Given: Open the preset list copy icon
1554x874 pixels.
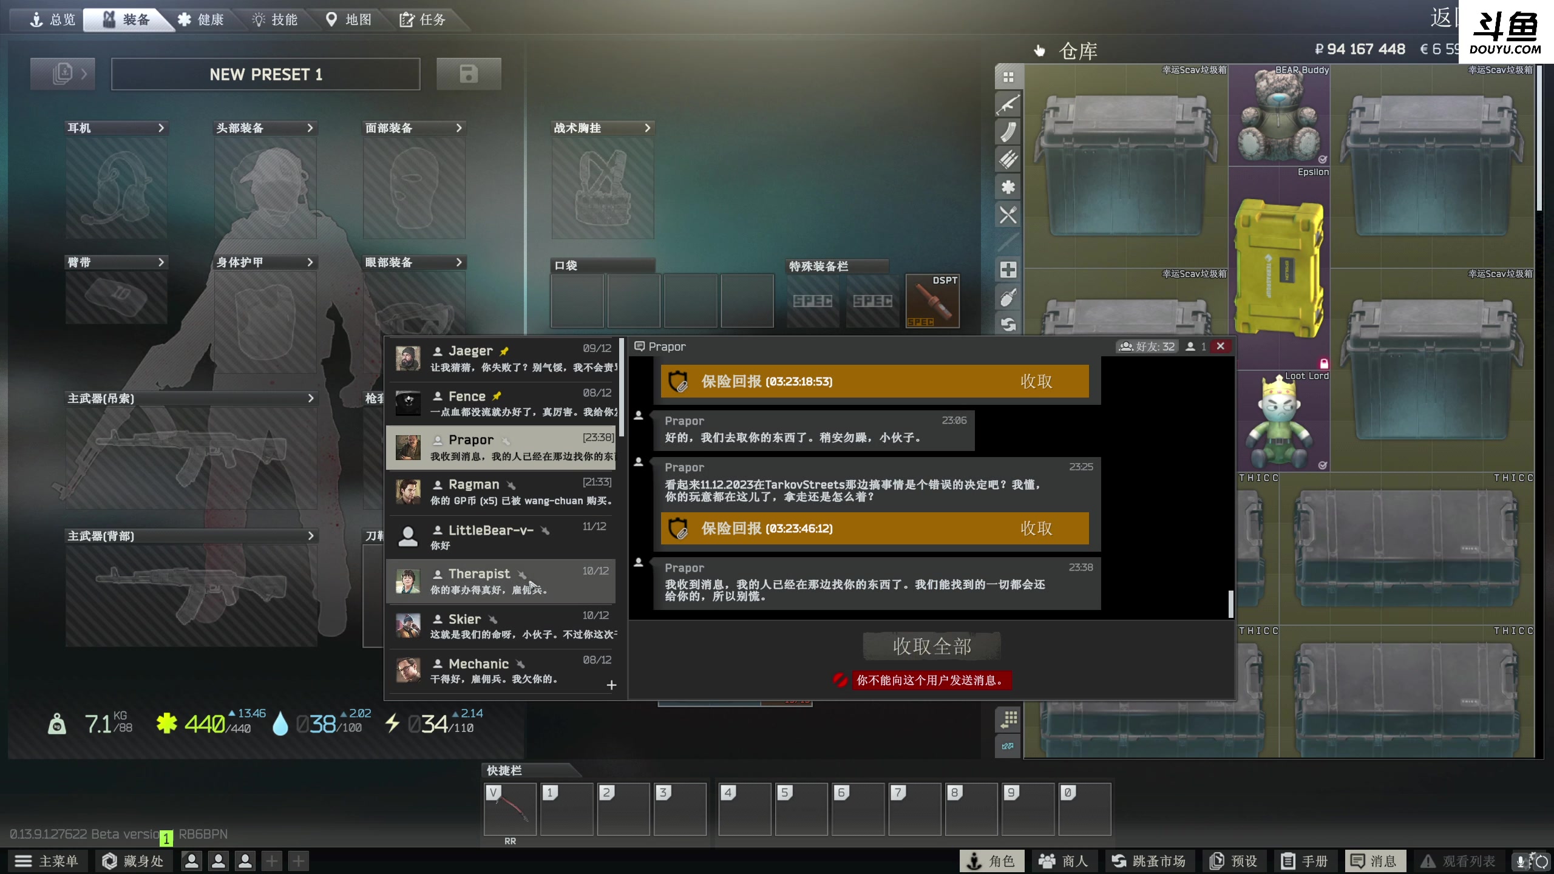Looking at the screenshot, I should click(x=63, y=74).
